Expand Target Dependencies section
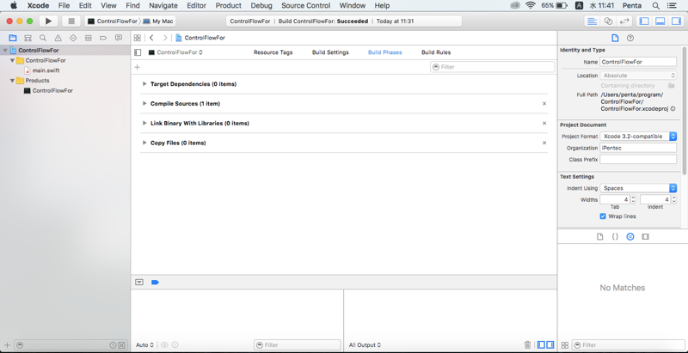This screenshot has width=688, height=353. [x=144, y=83]
